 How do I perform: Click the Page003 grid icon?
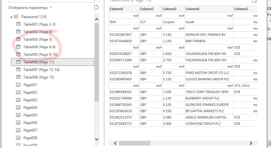tap(18, 100)
